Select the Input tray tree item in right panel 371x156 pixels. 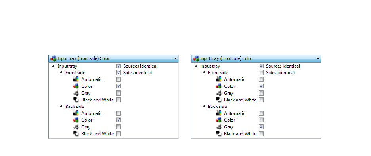tap(210, 66)
